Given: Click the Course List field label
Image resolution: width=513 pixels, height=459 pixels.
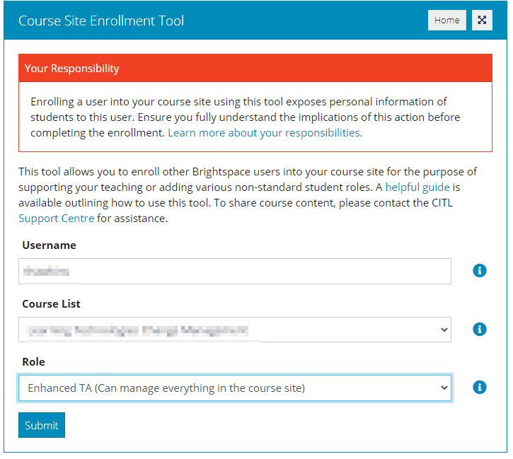Looking at the screenshot, I should (x=51, y=304).
